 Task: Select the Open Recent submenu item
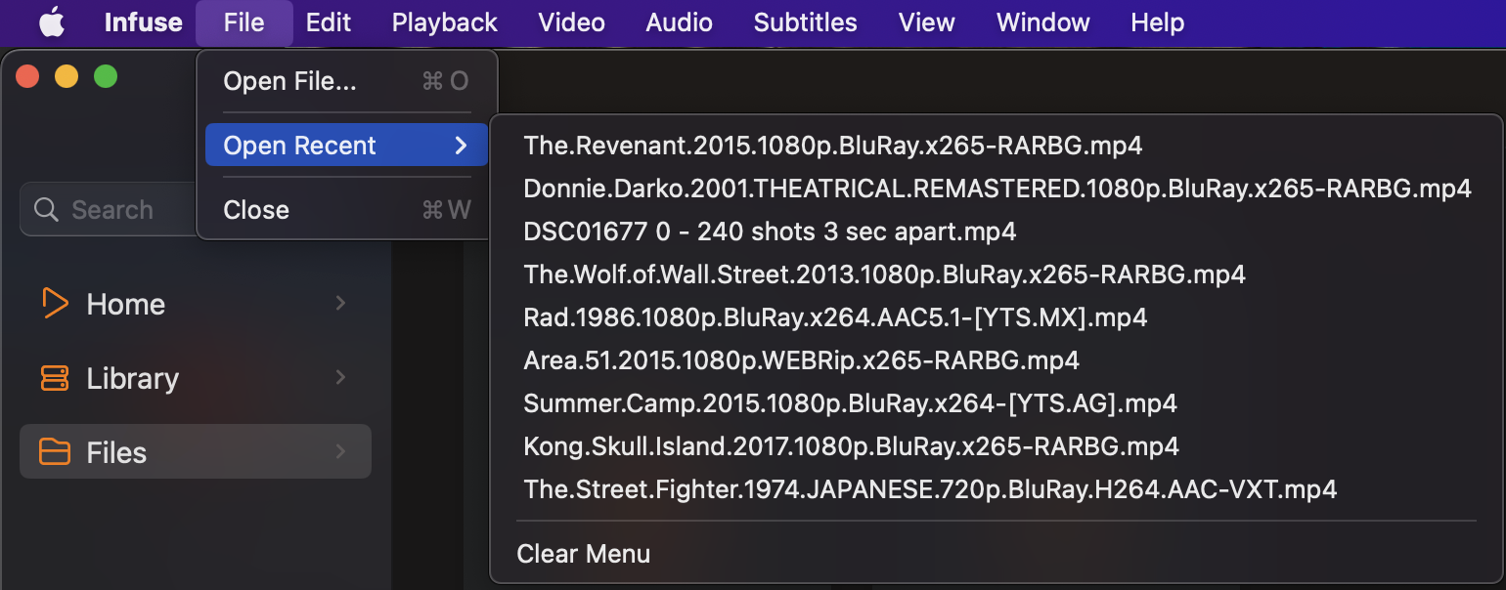tap(346, 146)
